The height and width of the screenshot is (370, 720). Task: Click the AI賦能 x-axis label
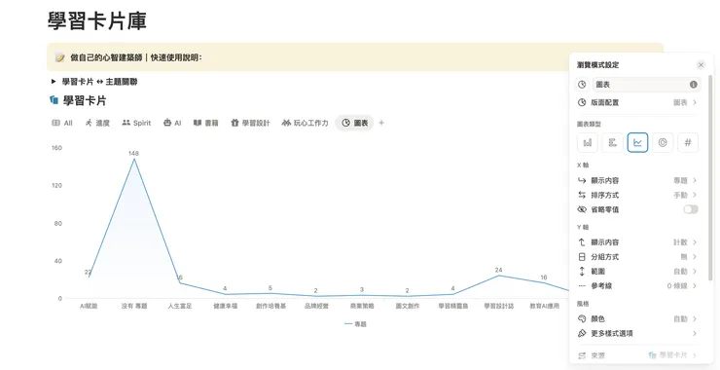click(x=89, y=306)
